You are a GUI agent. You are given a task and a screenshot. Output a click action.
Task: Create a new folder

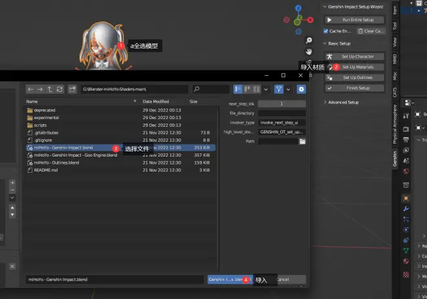tap(72, 89)
